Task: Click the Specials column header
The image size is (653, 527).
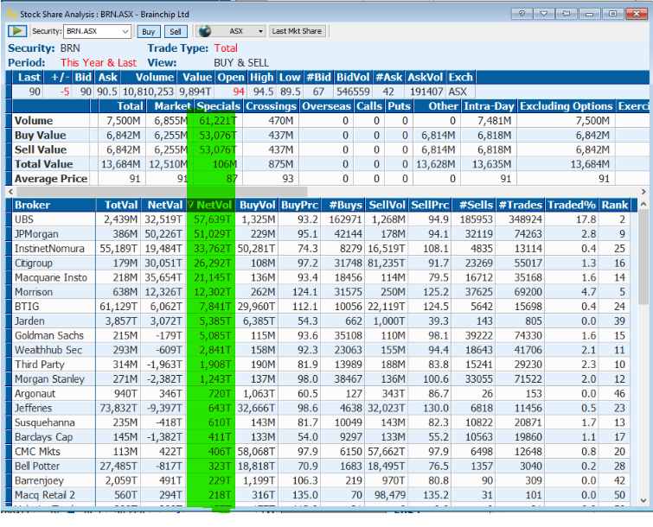Action: pos(218,106)
